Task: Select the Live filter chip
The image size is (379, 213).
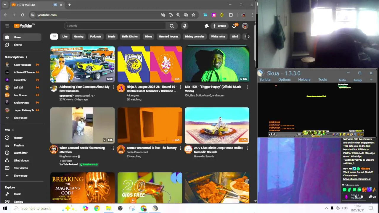Action: coord(65,36)
